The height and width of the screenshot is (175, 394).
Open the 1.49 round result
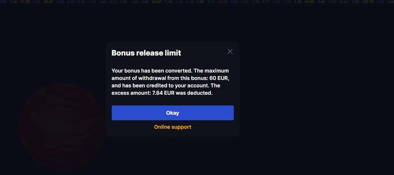click(x=13, y=2)
